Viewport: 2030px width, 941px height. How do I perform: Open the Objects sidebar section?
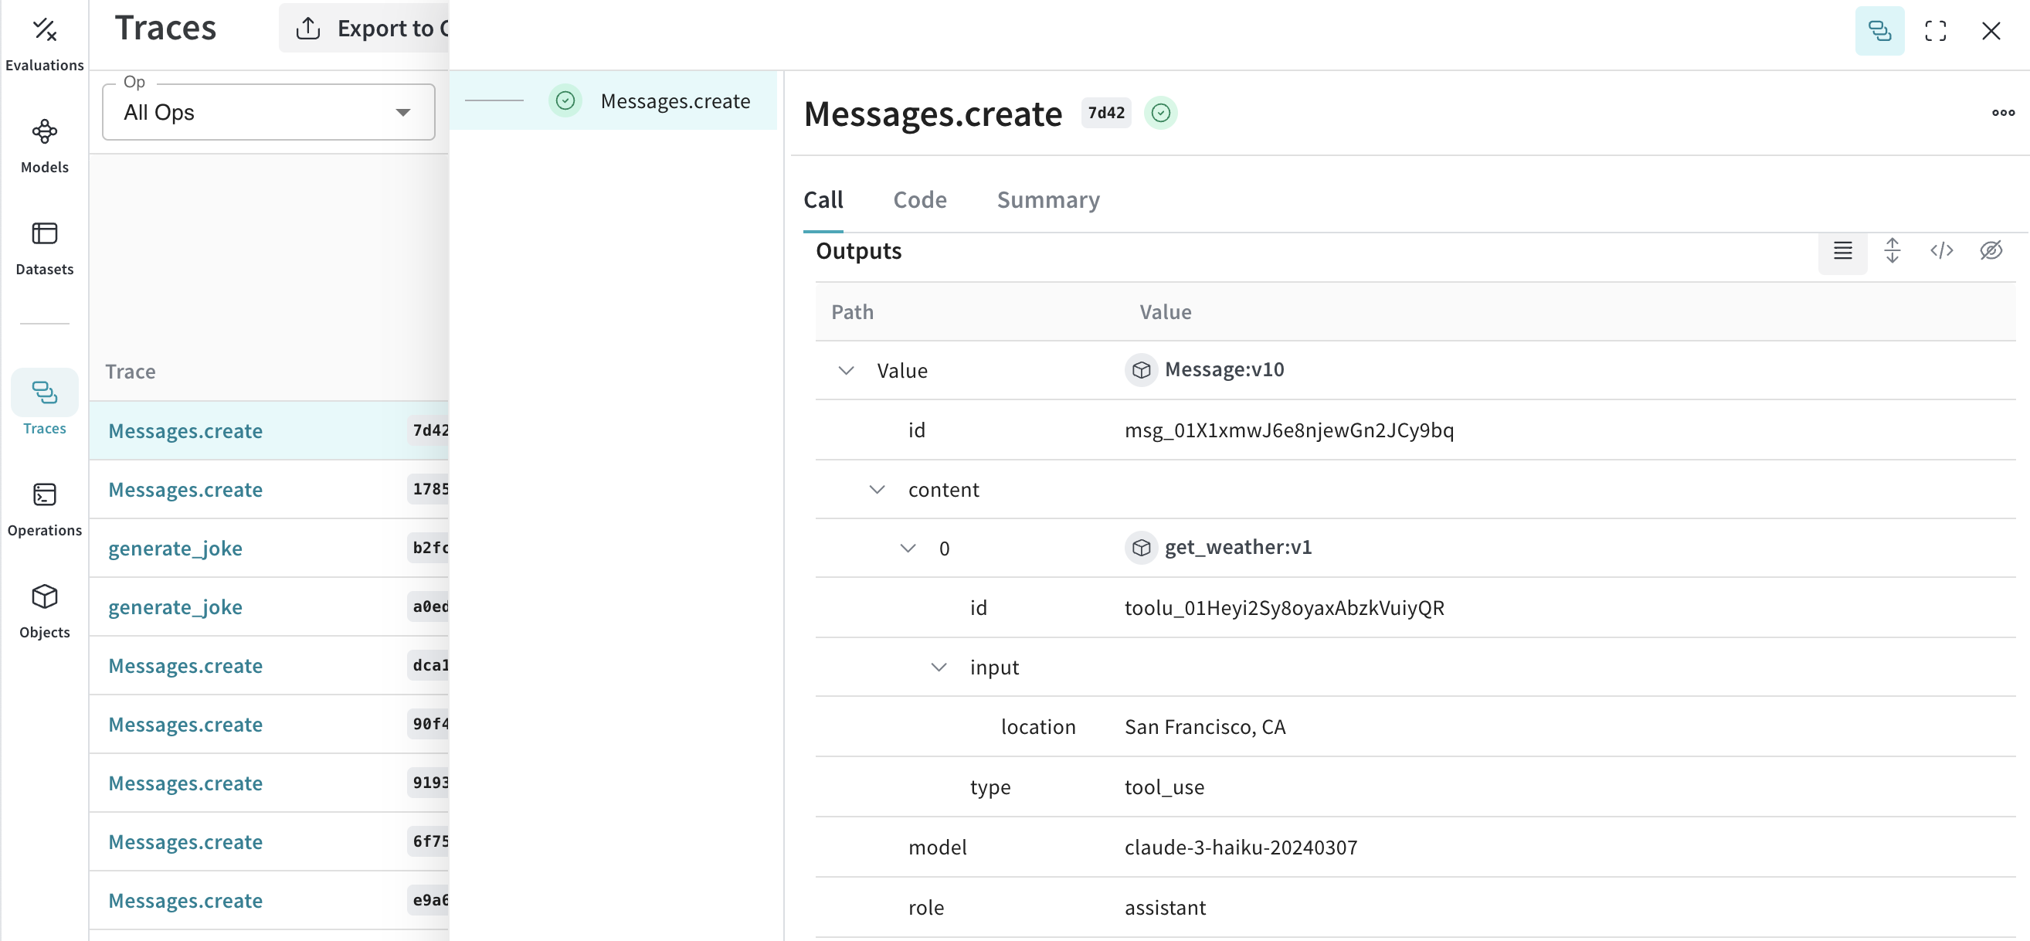44,611
